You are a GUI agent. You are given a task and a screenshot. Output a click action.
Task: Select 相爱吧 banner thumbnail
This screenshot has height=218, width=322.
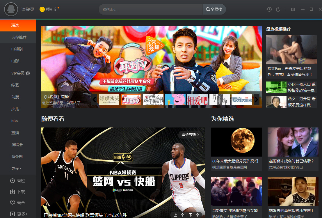[x=198, y=100]
